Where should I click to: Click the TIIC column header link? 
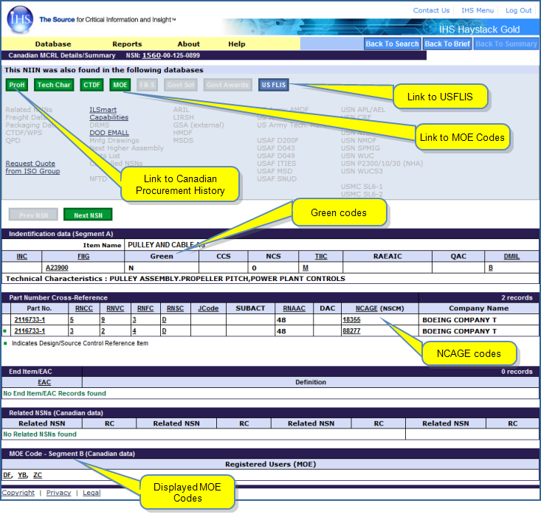321,257
